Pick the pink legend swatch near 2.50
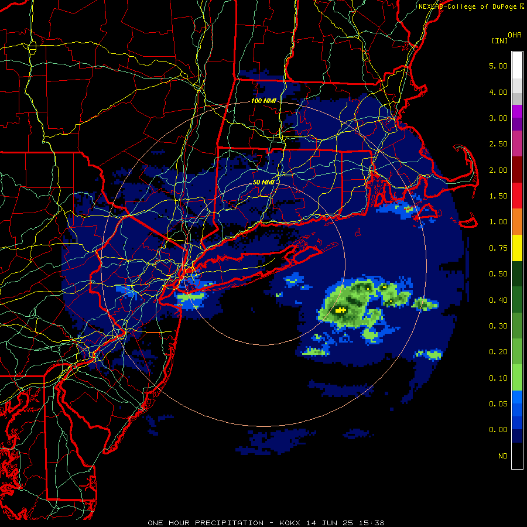This screenshot has width=527, height=527. click(x=517, y=144)
